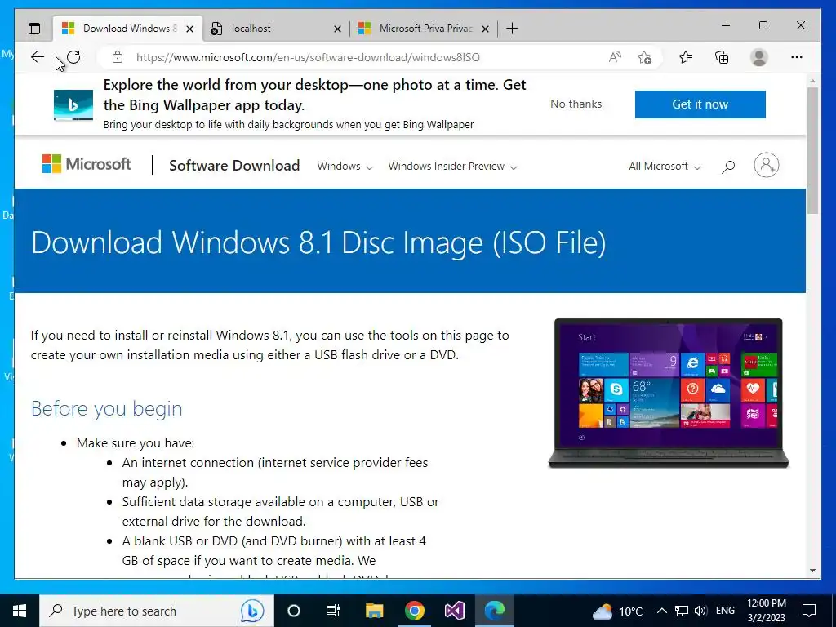Open the tab actions menu icon
This screenshot has width=836, height=627.
click(x=34, y=29)
